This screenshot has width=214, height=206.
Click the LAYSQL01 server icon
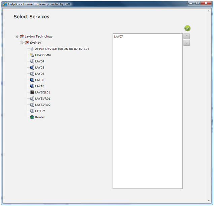point(32,92)
